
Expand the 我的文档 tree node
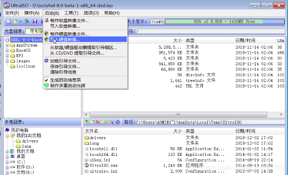[7, 151]
